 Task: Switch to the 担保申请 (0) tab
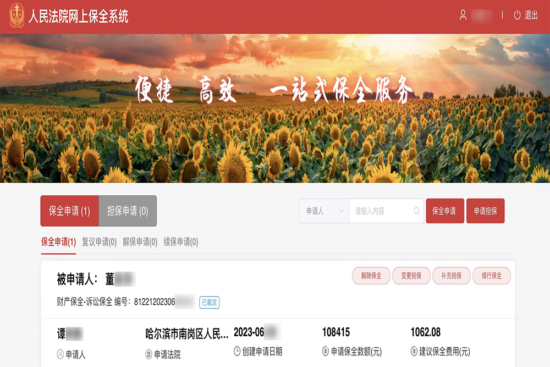click(128, 211)
